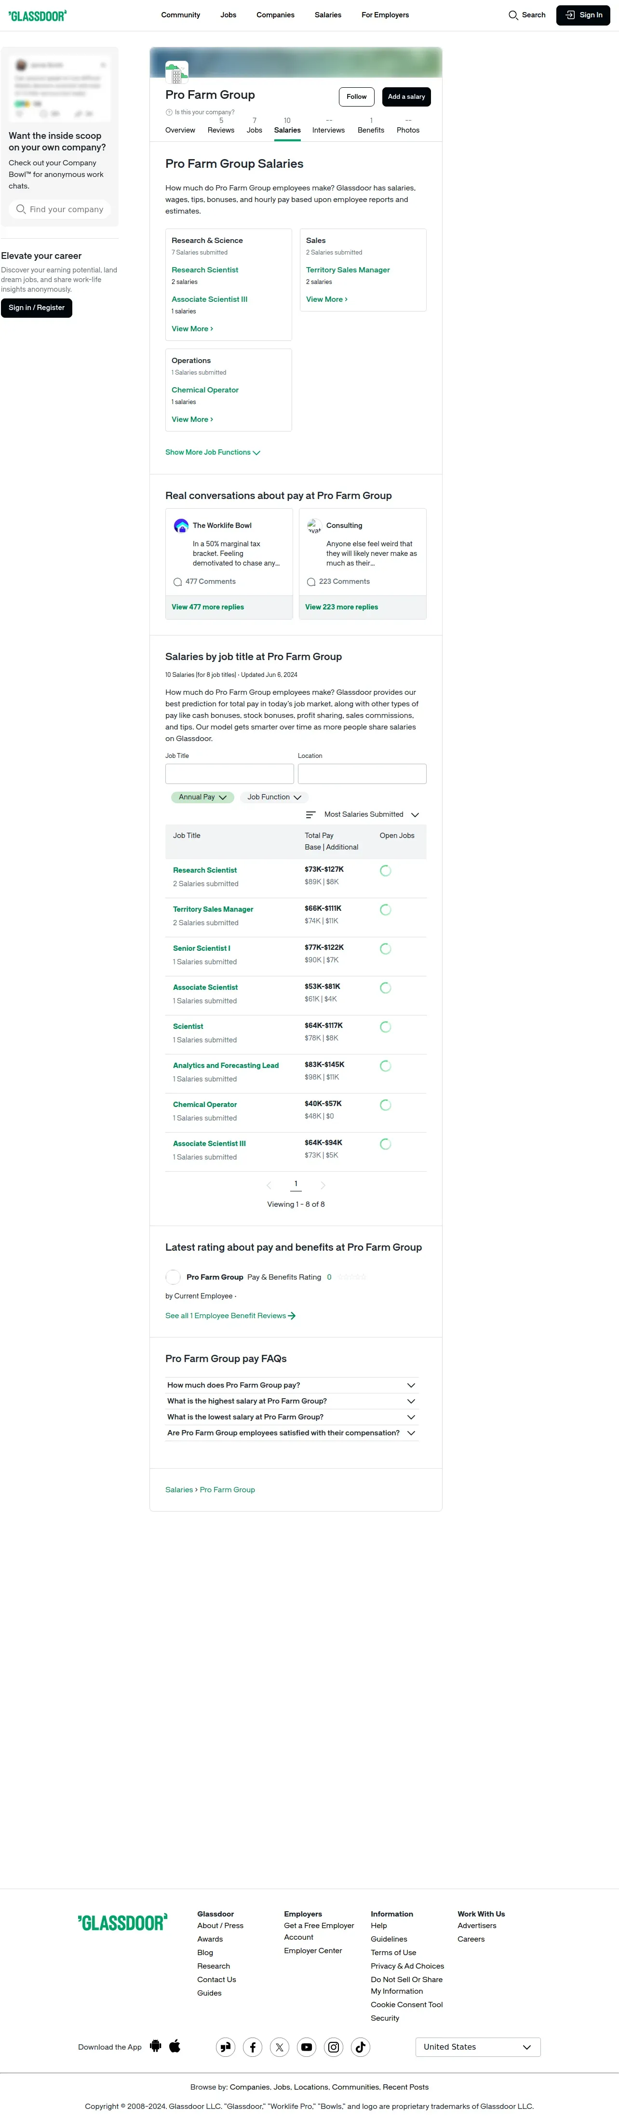Follow Pro Farm Group
This screenshot has height=2120, width=619.
coord(356,96)
